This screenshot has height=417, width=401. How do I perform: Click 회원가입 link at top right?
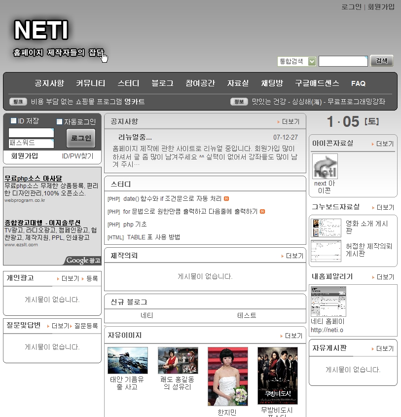point(381,6)
